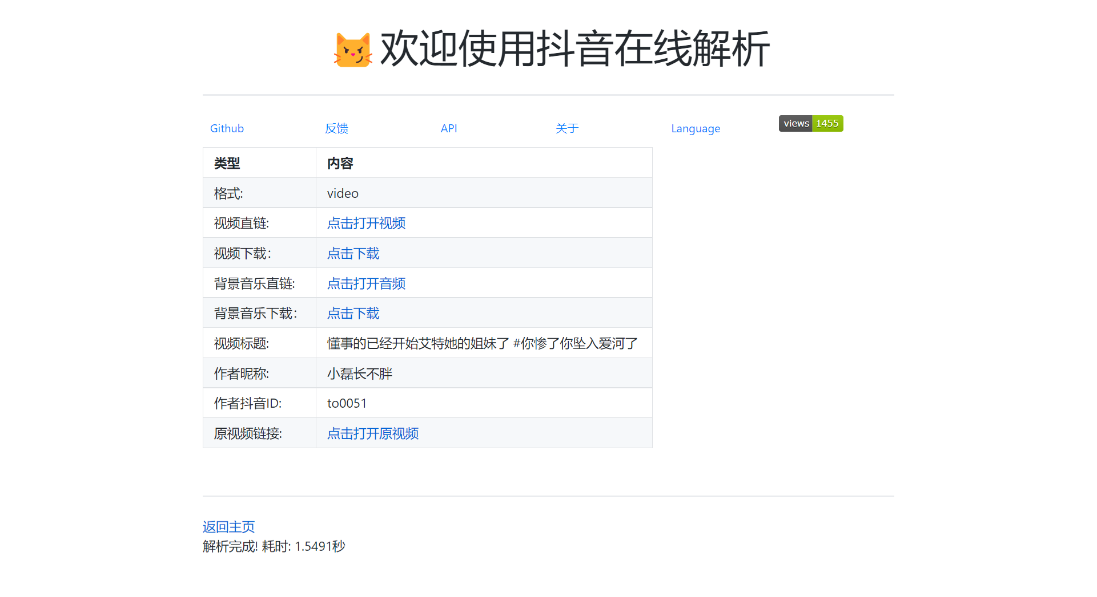The width and height of the screenshot is (1097, 597).
Task: Click the author Douyin ID to0051
Action: pyautogui.click(x=347, y=403)
